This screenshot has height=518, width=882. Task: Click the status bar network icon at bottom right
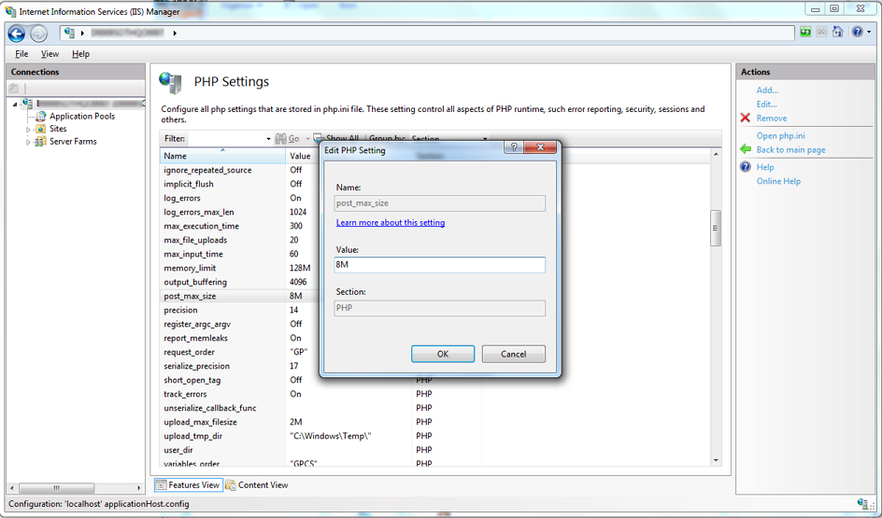(863, 503)
